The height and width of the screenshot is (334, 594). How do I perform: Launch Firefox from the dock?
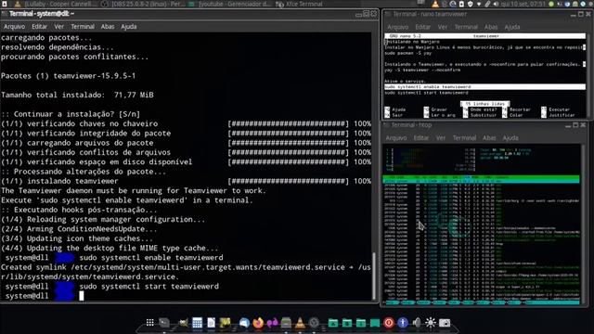258,323
